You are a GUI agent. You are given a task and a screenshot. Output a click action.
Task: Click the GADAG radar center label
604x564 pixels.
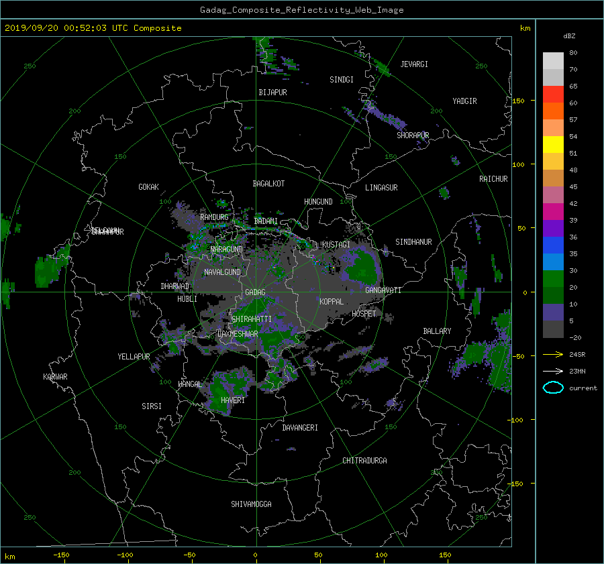pyautogui.click(x=255, y=292)
